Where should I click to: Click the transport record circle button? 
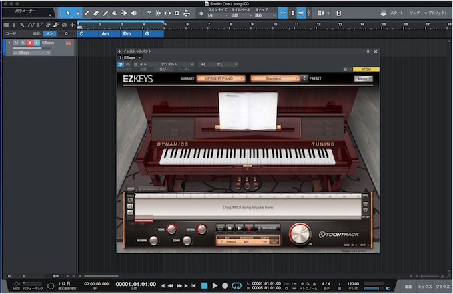pos(225,285)
